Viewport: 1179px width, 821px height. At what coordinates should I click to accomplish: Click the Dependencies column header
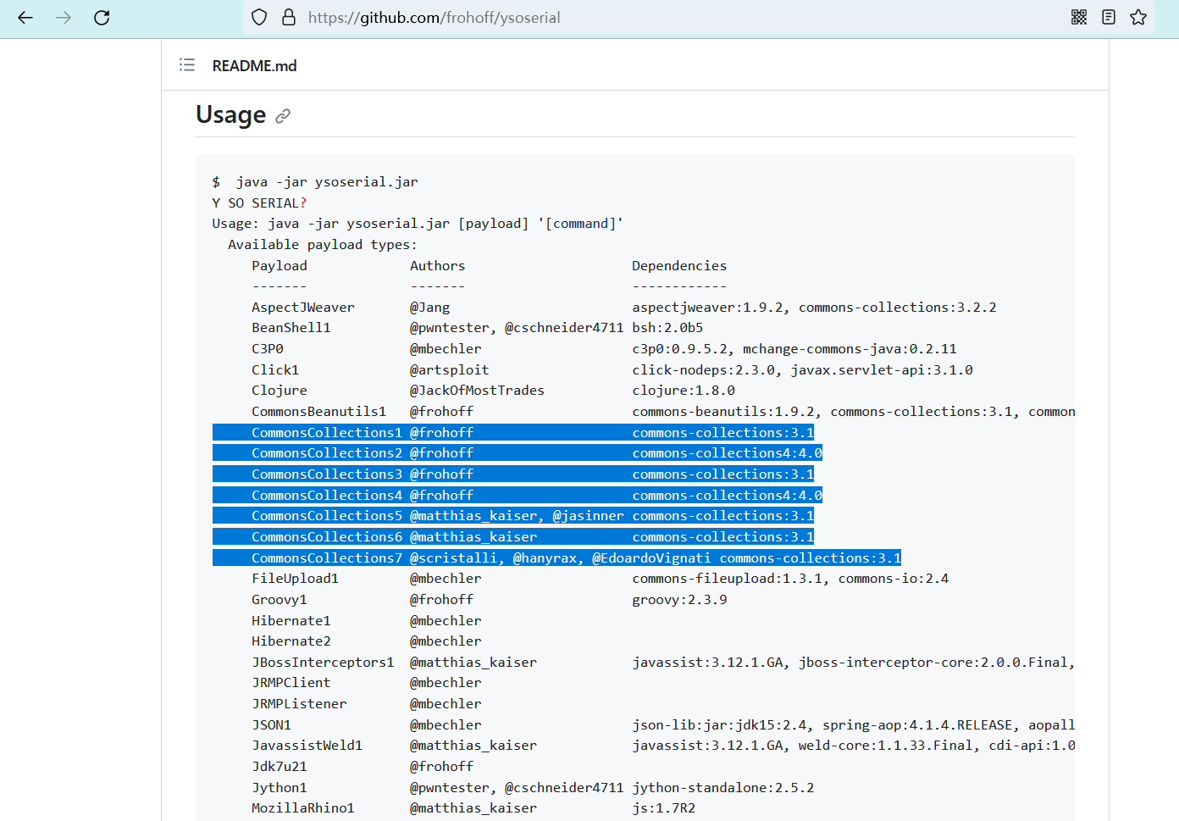click(678, 266)
